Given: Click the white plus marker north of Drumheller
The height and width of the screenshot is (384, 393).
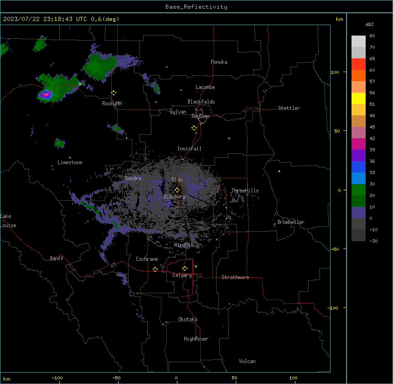Looking at the screenshot, I should (279, 171).
